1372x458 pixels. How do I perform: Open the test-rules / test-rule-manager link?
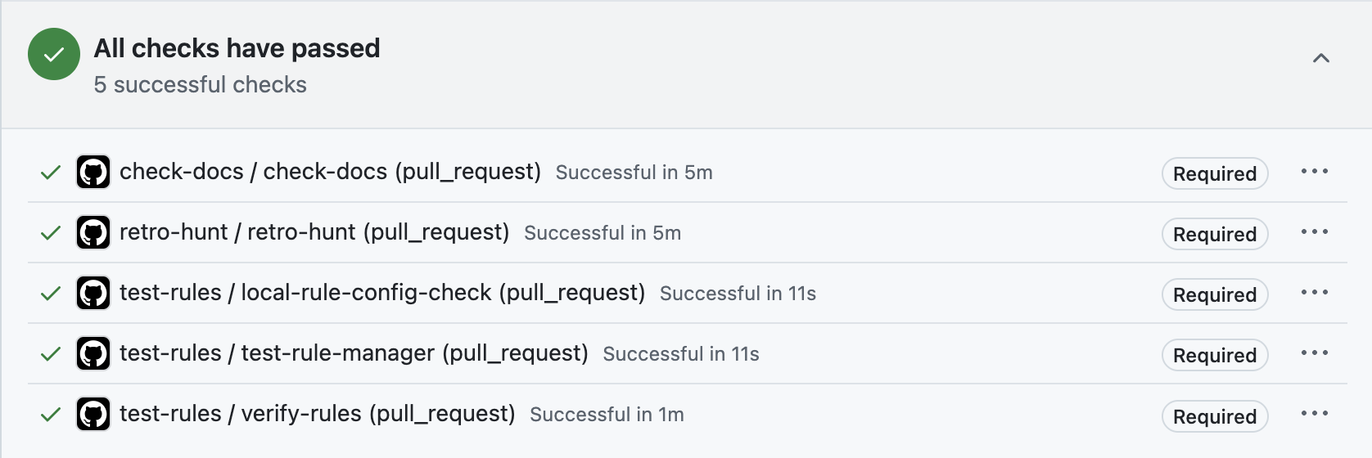tap(354, 353)
